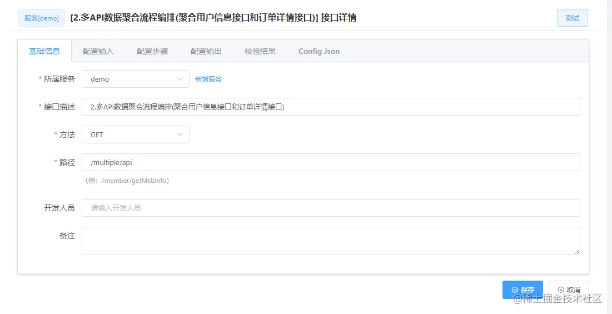Click into the 开发人员 input field

(331, 208)
